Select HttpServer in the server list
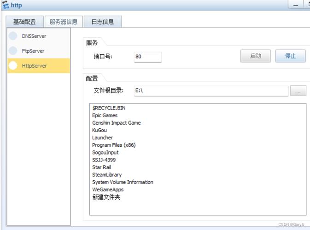Image resolution: width=310 pixels, height=230 pixels. [39, 65]
